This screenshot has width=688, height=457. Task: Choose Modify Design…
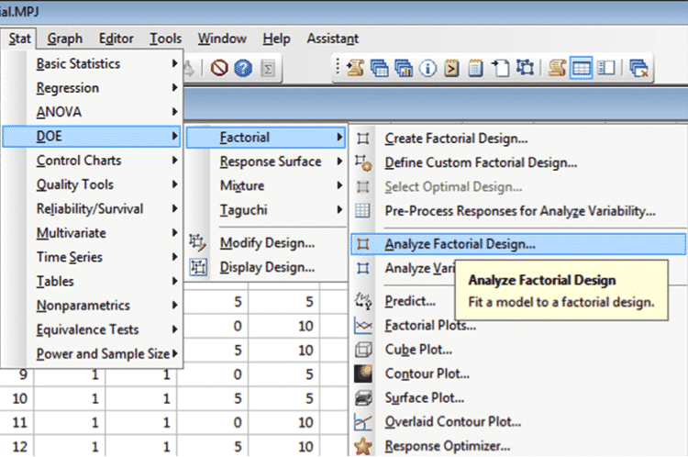[267, 243]
